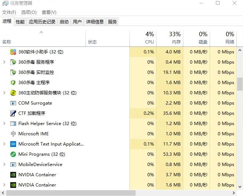This screenshot has height=196, width=243.
Task: Click the 11.7 MB memory value
Action: (172, 144)
